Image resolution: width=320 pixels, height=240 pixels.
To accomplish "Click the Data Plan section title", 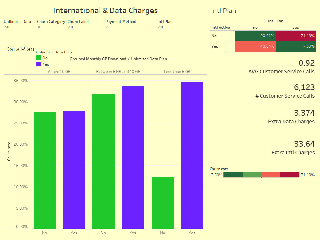I will point(19,49).
